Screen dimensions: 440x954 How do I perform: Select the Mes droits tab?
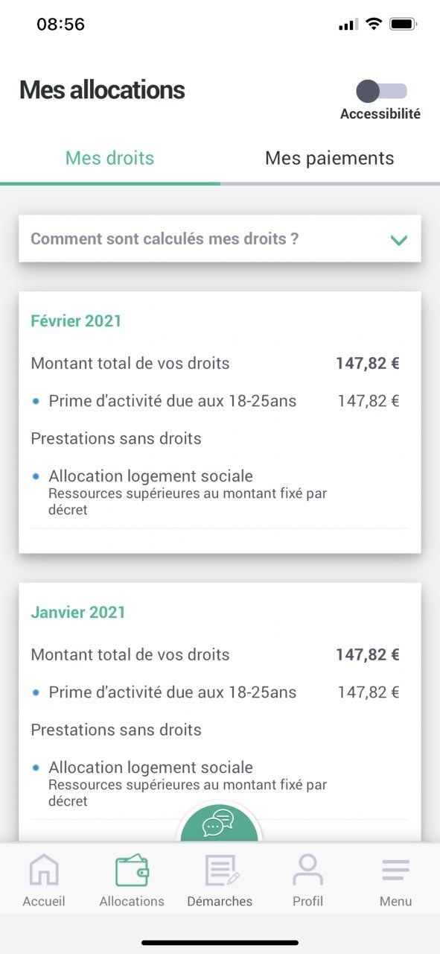point(110,158)
